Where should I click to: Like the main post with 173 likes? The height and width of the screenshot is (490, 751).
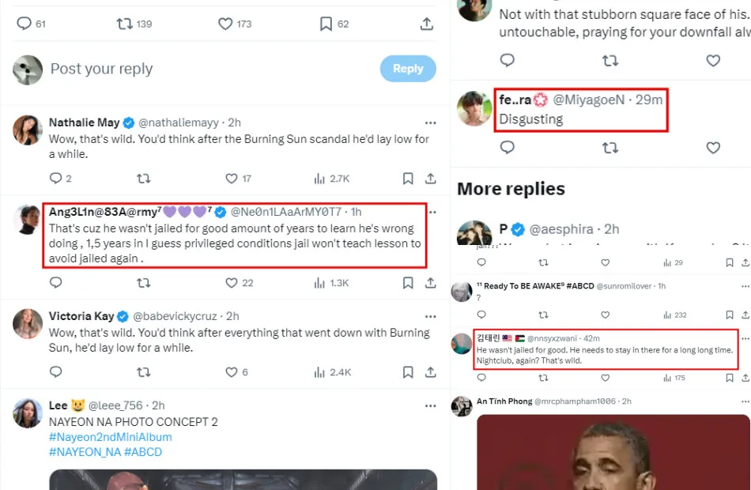click(225, 24)
